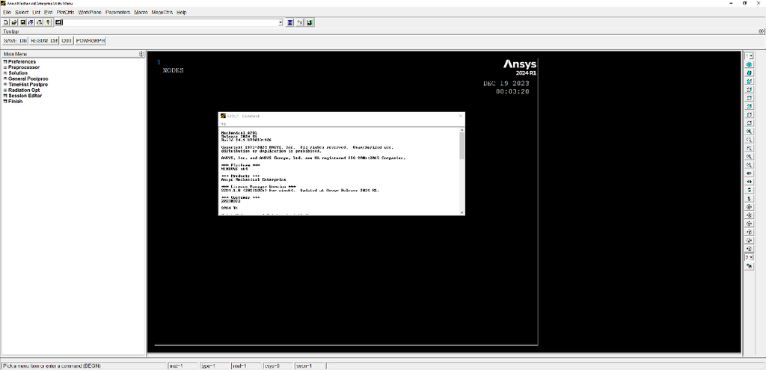Click the Command window scroll down arrow
The image size is (766, 370).
point(462,212)
